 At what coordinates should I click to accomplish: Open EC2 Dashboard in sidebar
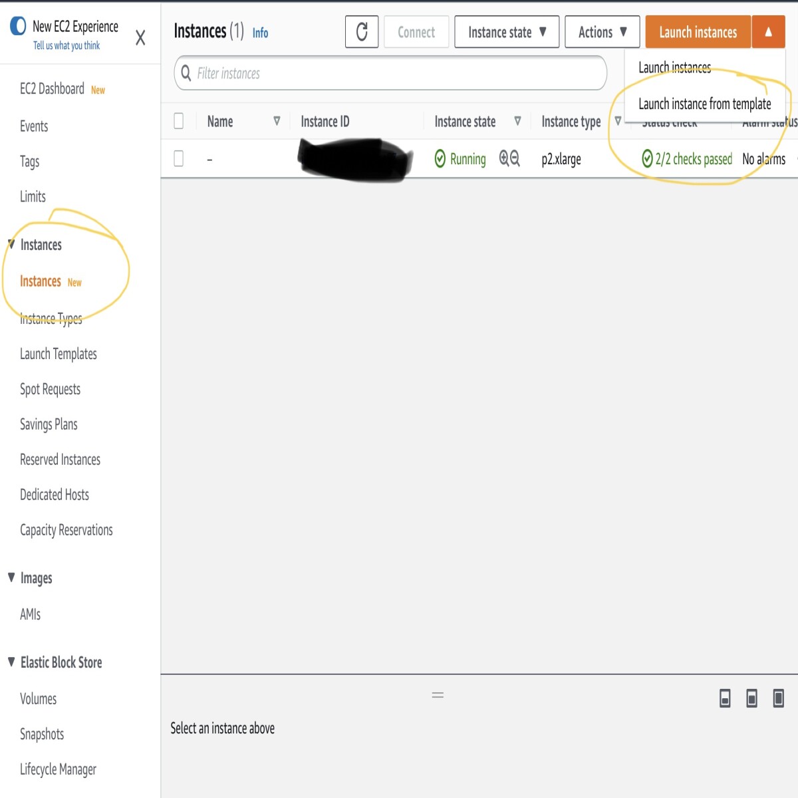(52, 89)
